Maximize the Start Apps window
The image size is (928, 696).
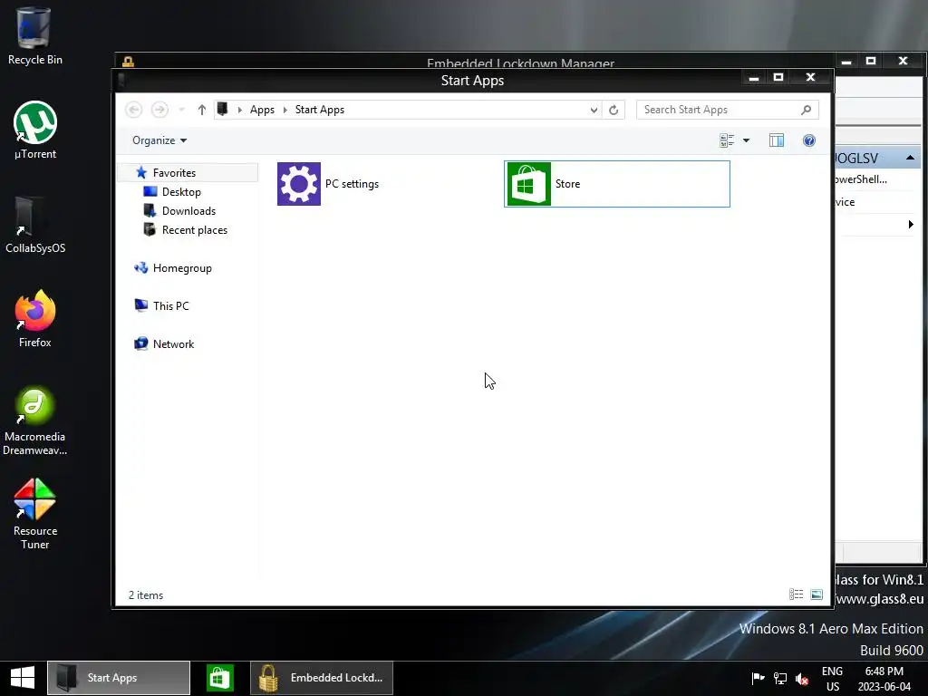click(x=778, y=78)
